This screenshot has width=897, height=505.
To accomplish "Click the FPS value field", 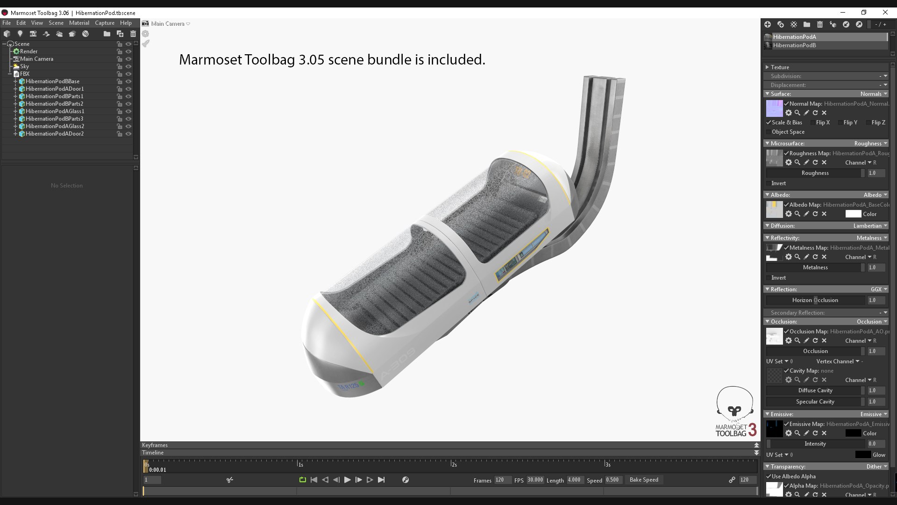I will click(535, 480).
